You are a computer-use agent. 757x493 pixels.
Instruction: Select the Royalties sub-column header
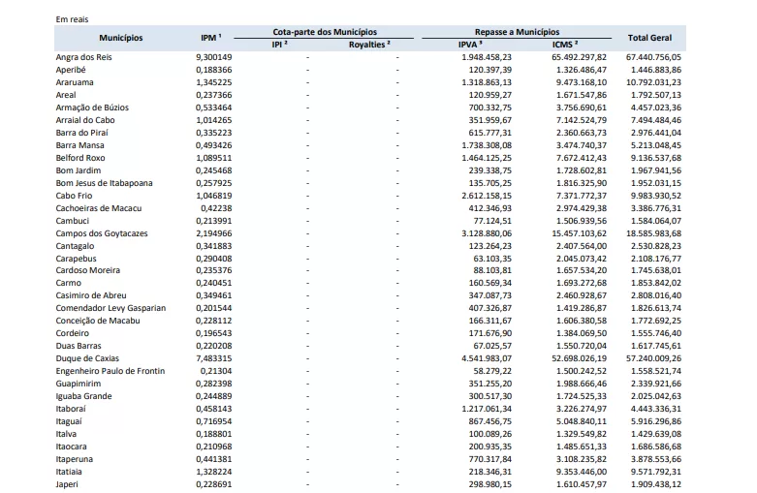369,45
